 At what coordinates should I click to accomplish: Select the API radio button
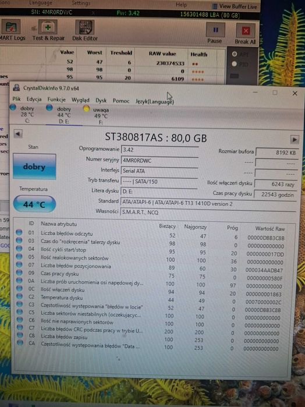pos(235,54)
